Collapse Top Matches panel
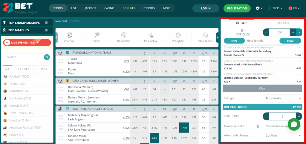 pos(46,30)
